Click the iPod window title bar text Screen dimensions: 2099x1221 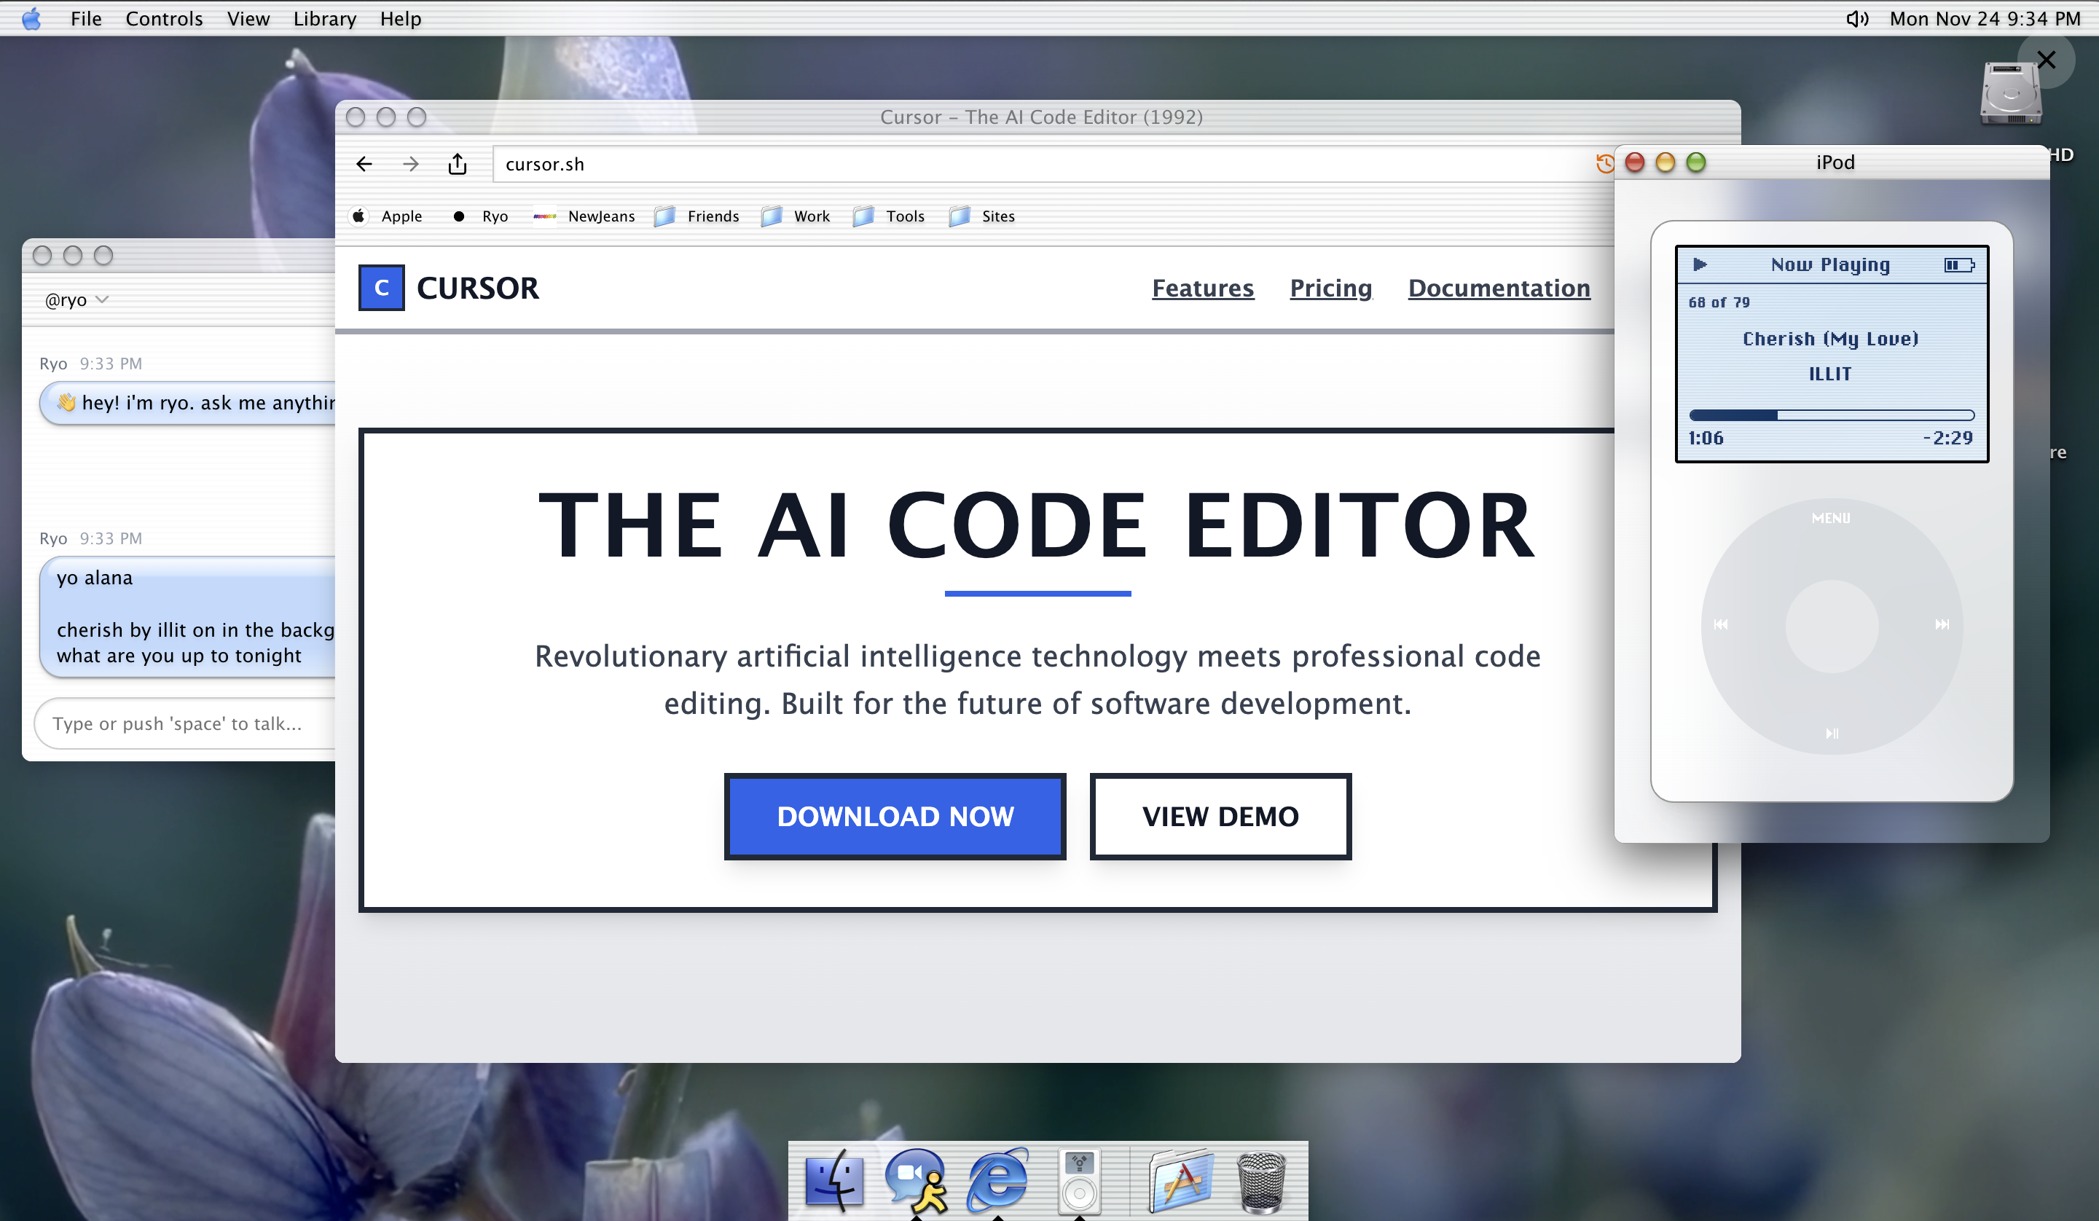point(1836,162)
